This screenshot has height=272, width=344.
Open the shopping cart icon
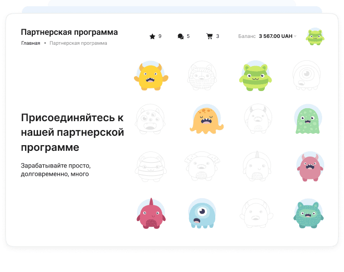pyautogui.click(x=210, y=36)
